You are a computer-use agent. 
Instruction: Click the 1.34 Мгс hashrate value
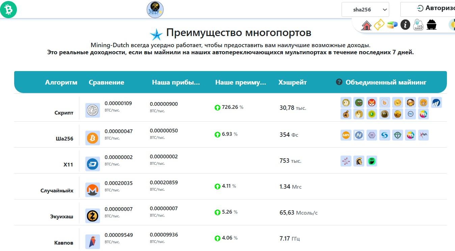pyautogui.click(x=291, y=187)
